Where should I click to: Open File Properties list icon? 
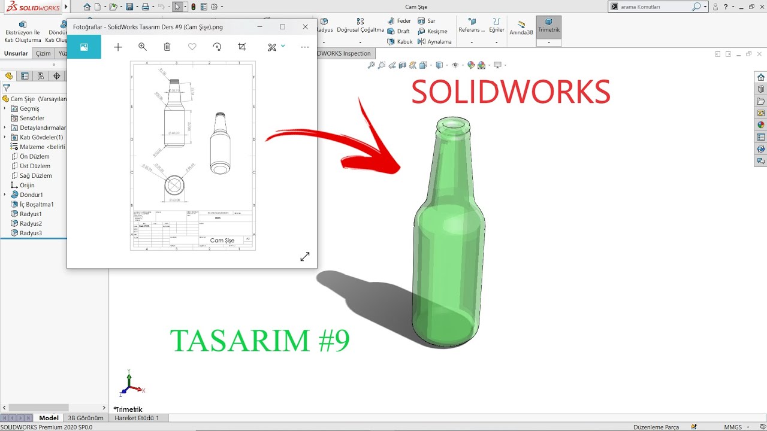pos(204,7)
